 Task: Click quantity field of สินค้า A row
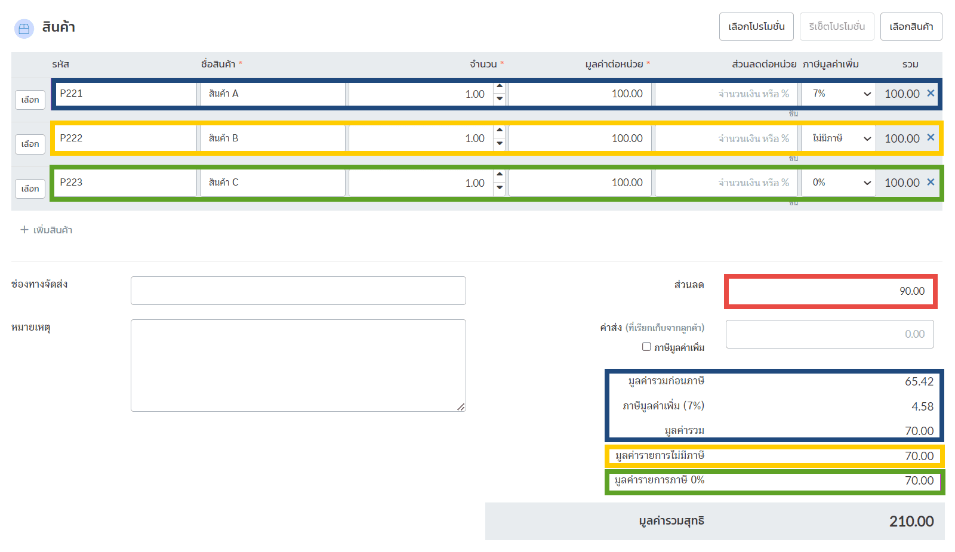point(421,94)
